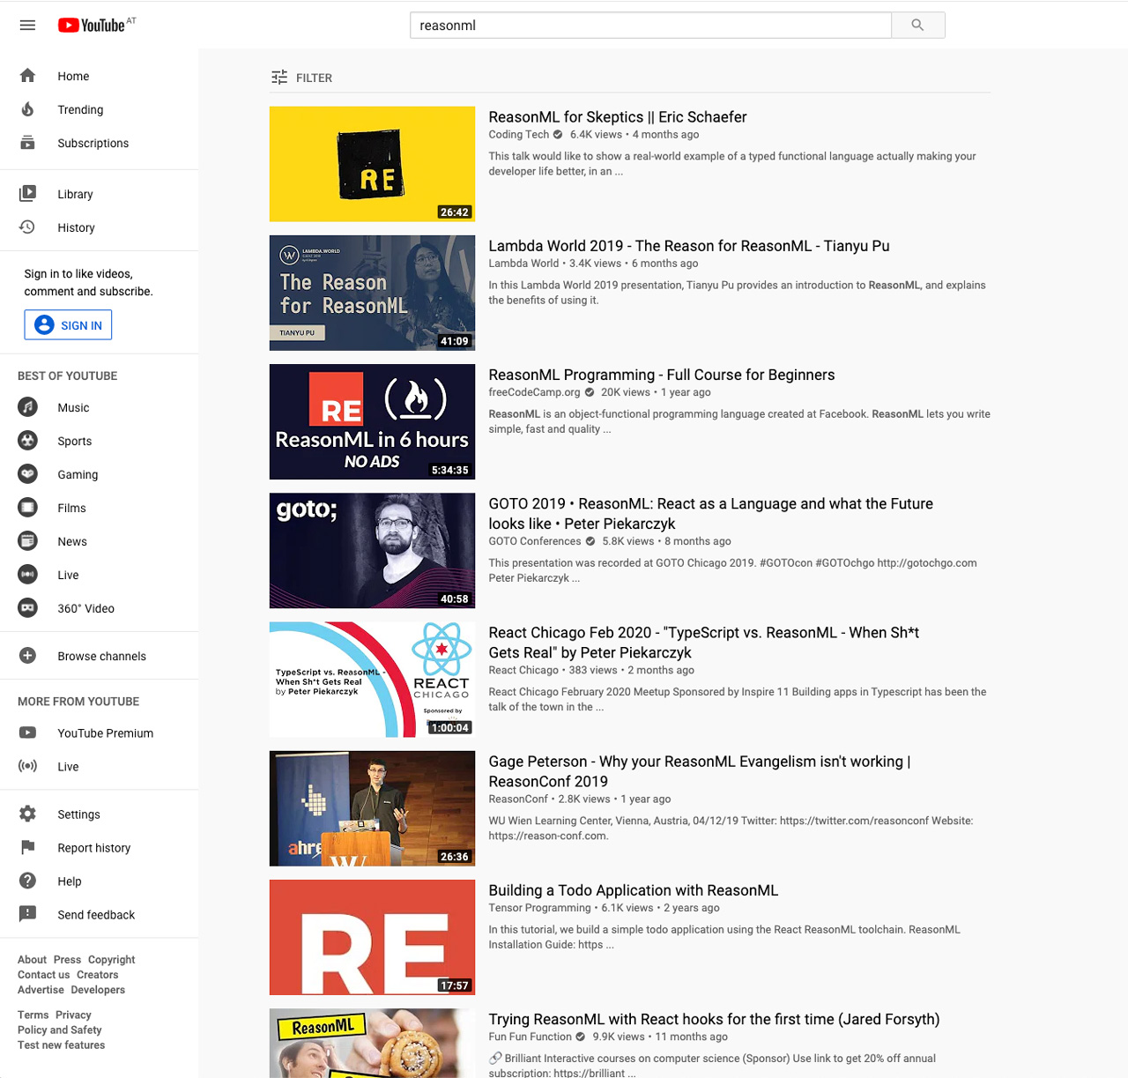1128x1078 pixels.
Task: Click the Report history flag icon
Action: click(28, 848)
